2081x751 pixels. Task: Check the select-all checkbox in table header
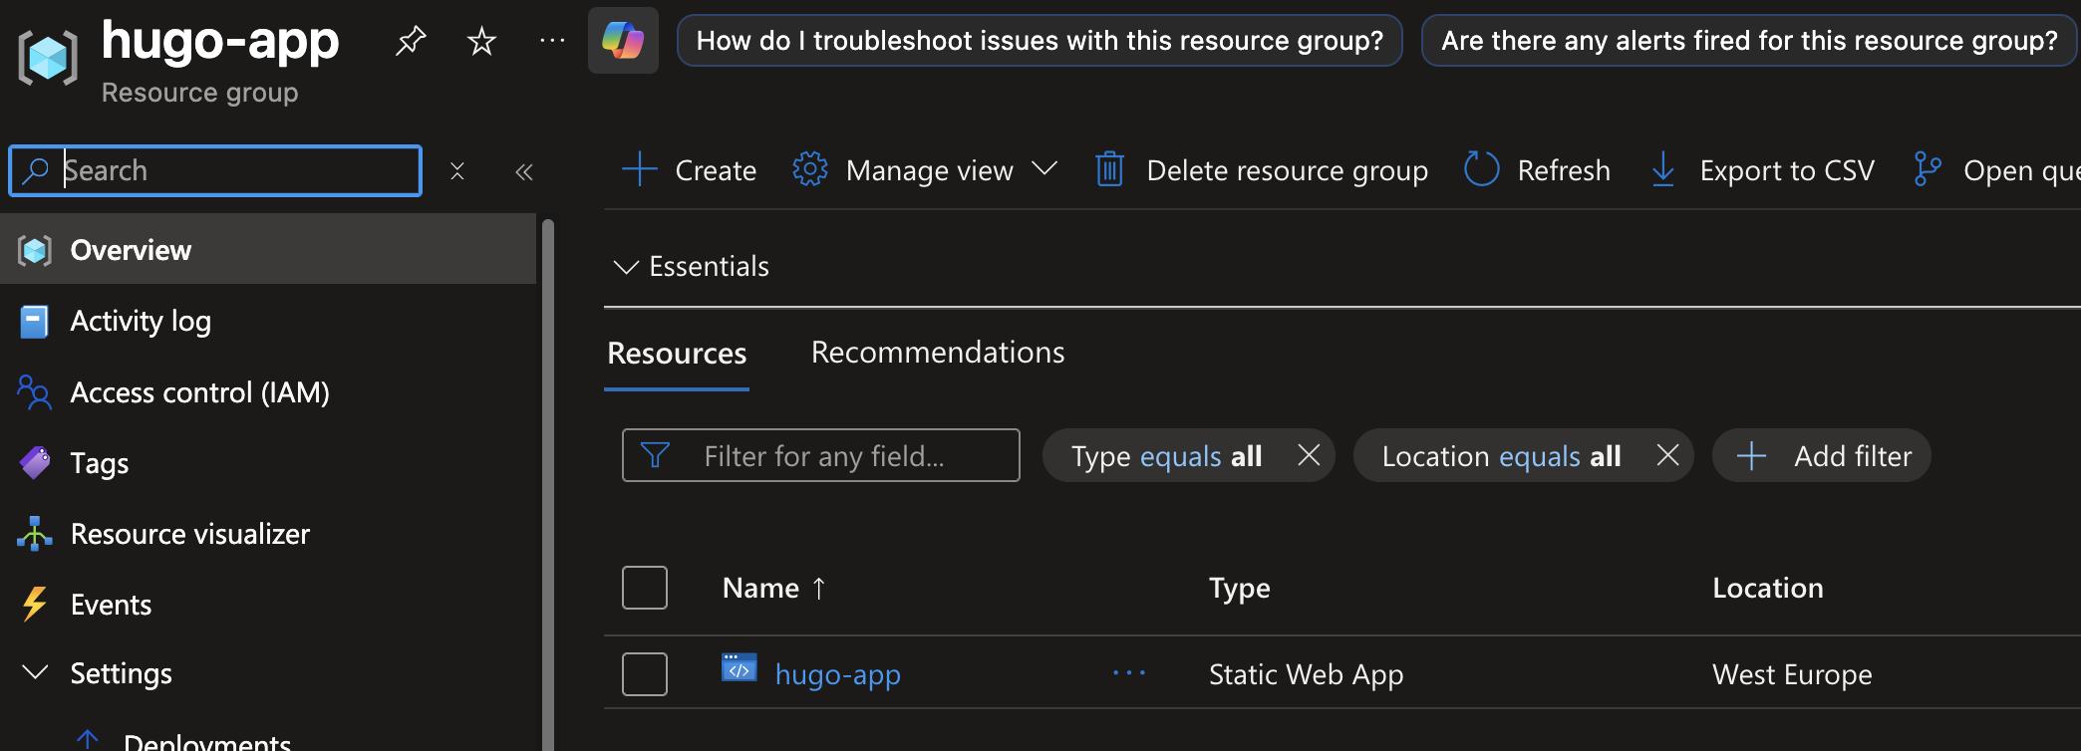tap(645, 588)
